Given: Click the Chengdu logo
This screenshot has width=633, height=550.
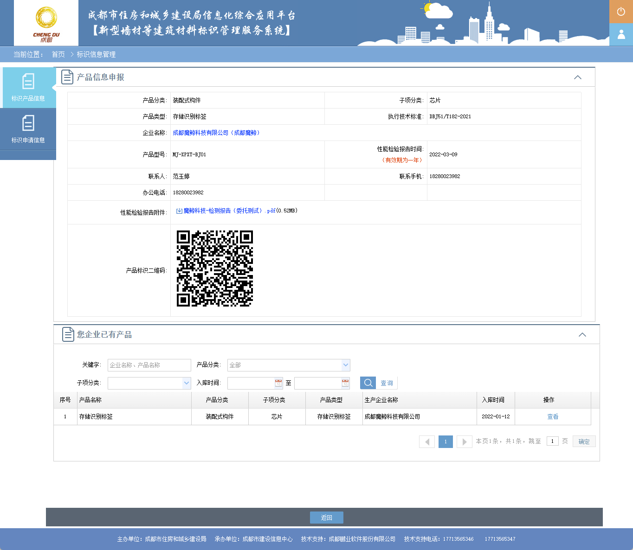Looking at the screenshot, I should pos(46,24).
